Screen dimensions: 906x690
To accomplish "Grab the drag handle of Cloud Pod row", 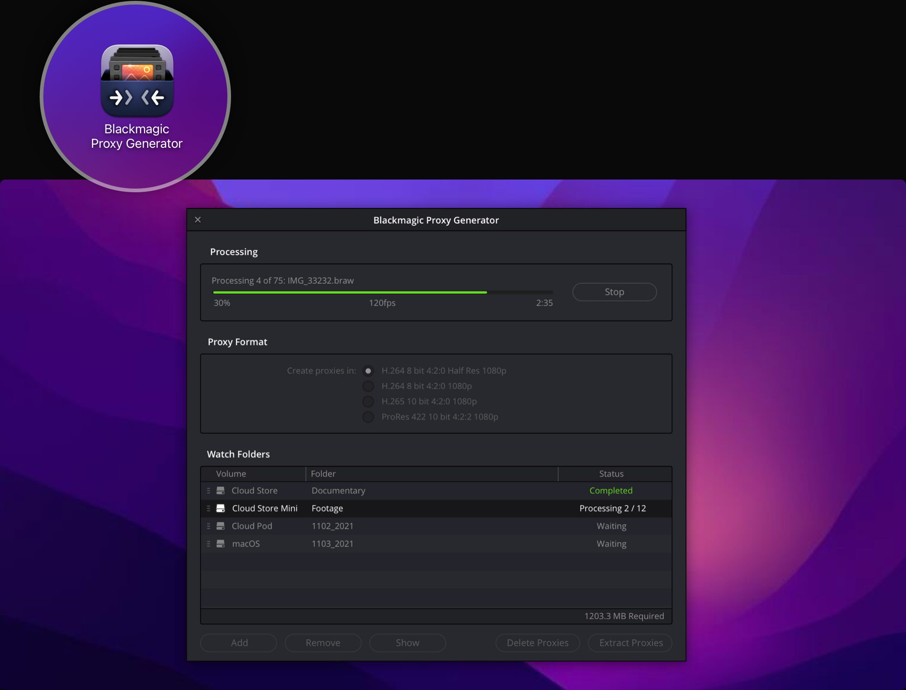I will click(x=208, y=526).
